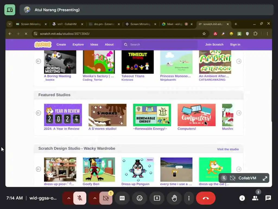The width and height of the screenshot is (278, 209).
Task: Open Create in Scratch navigation
Action: pos(61,44)
